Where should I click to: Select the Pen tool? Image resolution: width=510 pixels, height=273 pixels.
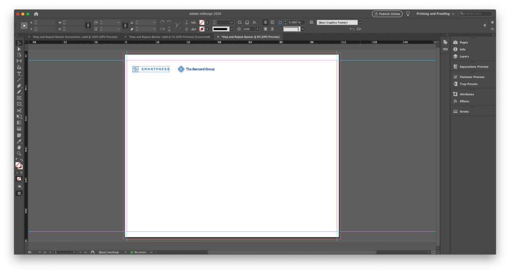coord(19,86)
